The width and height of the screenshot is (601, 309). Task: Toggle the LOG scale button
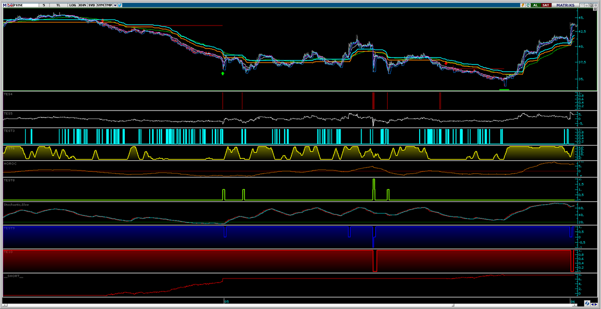[73, 5]
